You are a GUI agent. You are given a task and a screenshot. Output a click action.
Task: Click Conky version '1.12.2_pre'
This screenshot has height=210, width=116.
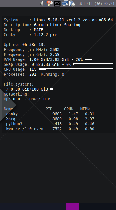click(46, 35)
